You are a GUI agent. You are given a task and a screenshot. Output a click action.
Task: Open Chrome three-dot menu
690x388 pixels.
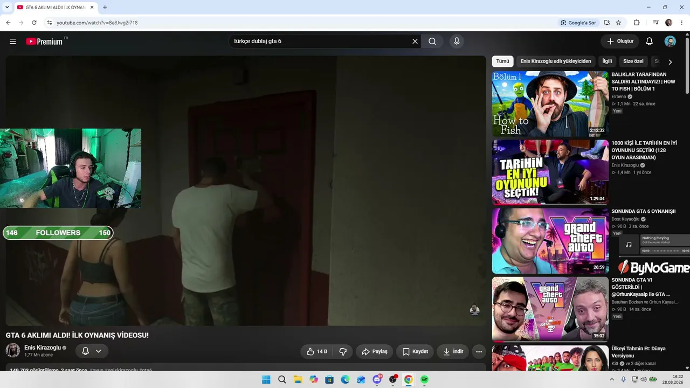click(x=682, y=23)
